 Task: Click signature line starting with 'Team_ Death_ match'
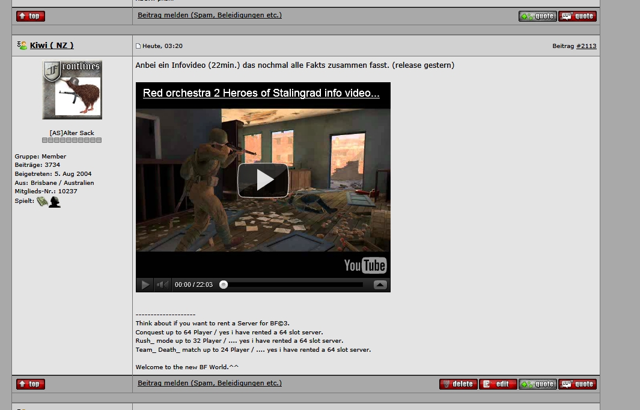253,350
